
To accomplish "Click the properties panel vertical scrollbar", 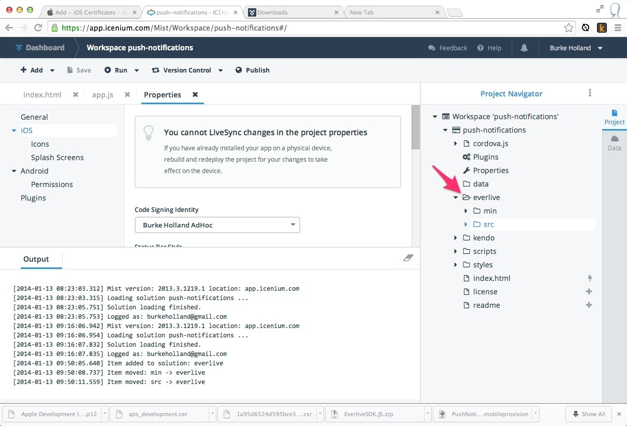I will [415, 127].
